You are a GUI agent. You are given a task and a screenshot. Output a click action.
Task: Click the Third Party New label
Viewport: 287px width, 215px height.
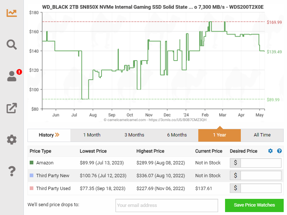[x=53, y=176]
